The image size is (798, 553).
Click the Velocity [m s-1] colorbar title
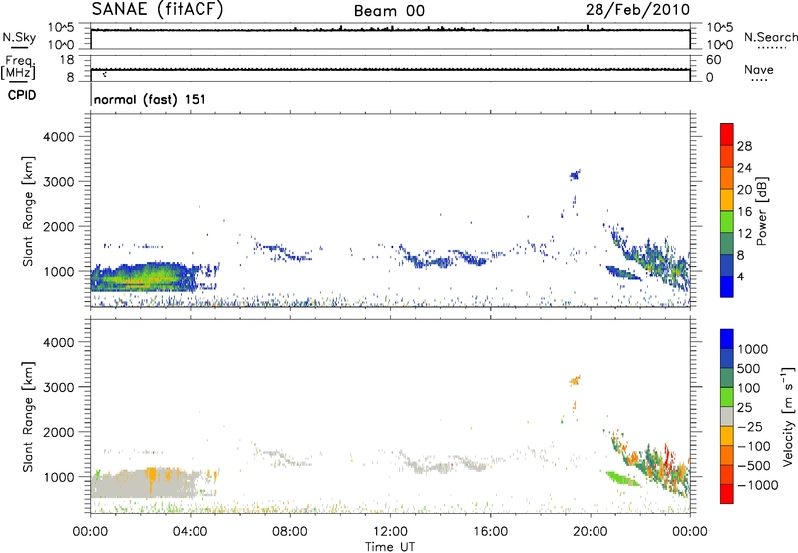(x=788, y=416)
